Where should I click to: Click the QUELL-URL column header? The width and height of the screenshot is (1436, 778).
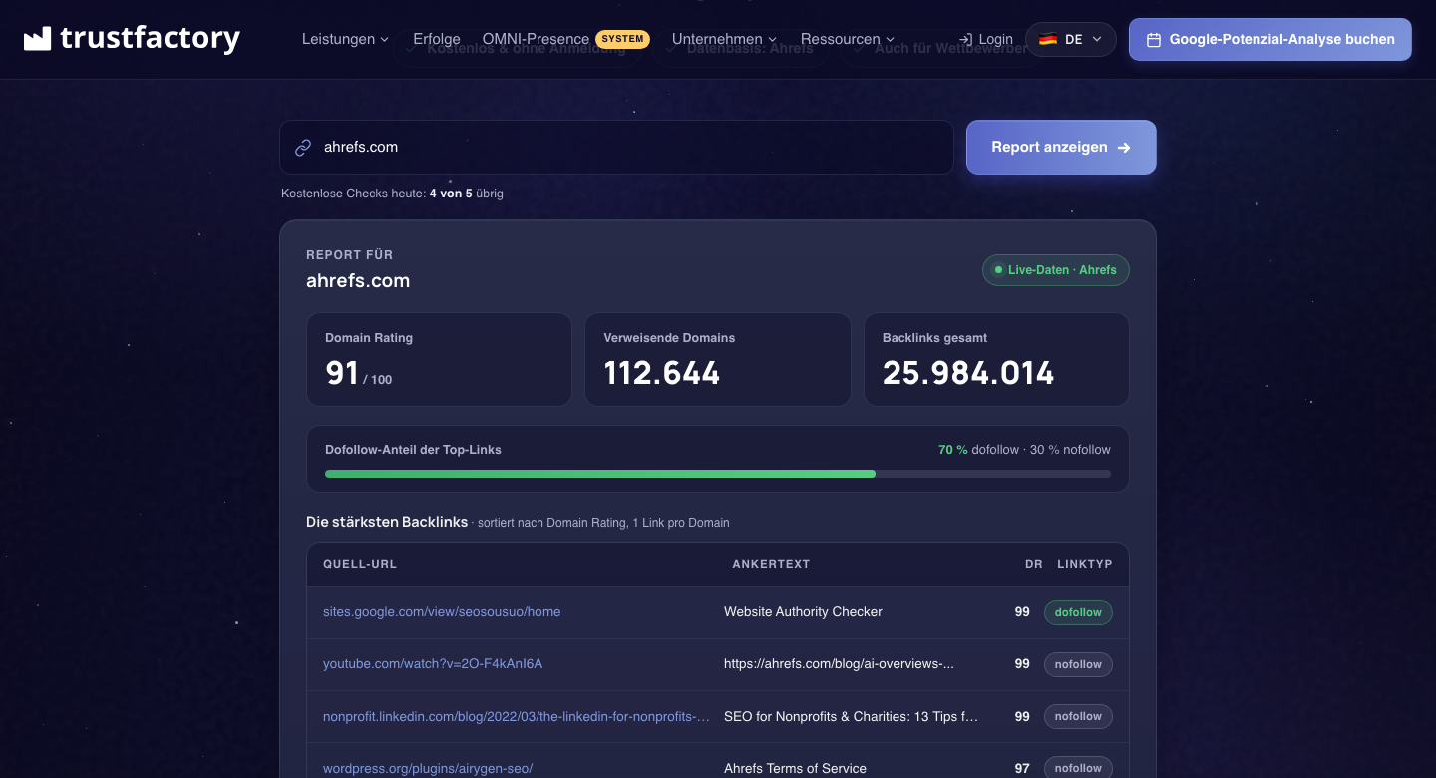[x=360, y=564]
